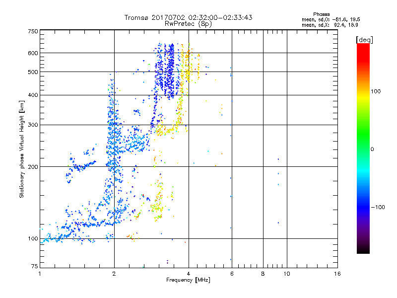Click the '10' x-axis tick label
Image resolution: width=397 pixels, height=298 pixels.
click(287, 274)
